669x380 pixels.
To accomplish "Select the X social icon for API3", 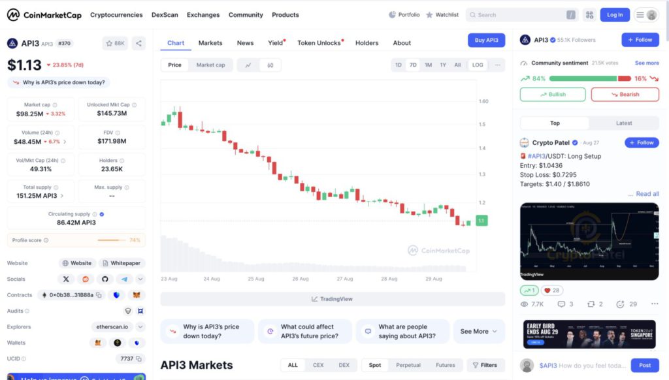I will [x=66, y=279].
